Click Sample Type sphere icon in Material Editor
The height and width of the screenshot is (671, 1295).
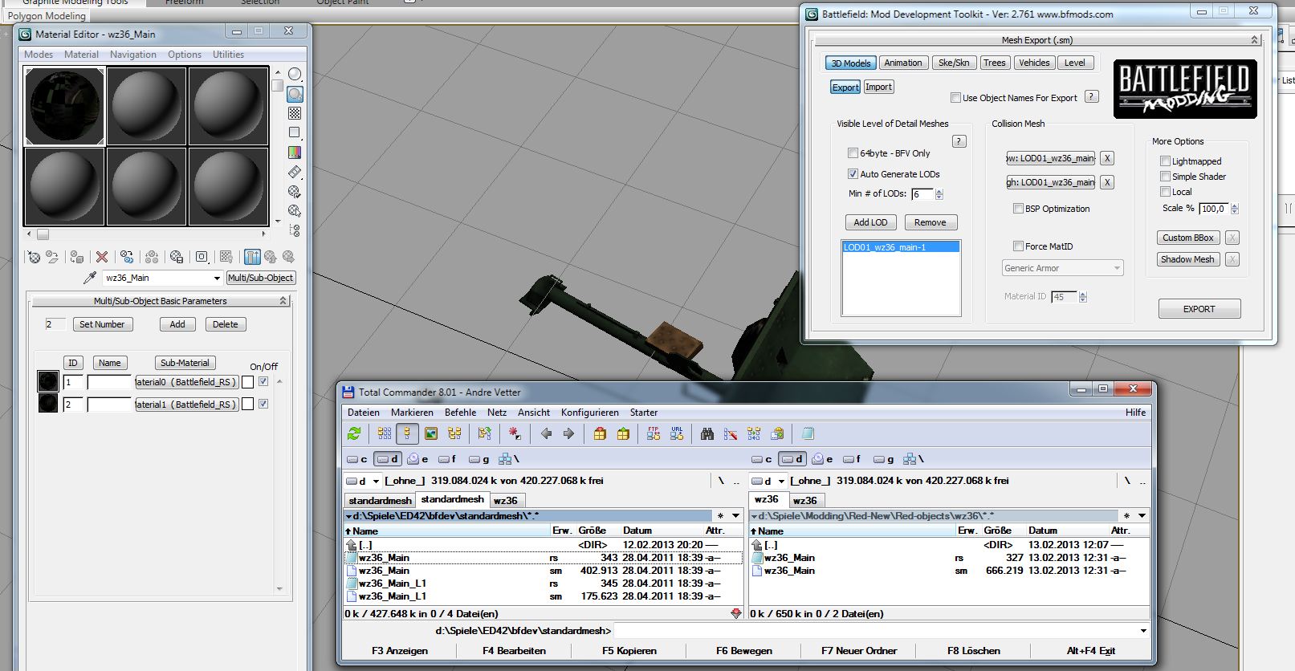295,75
